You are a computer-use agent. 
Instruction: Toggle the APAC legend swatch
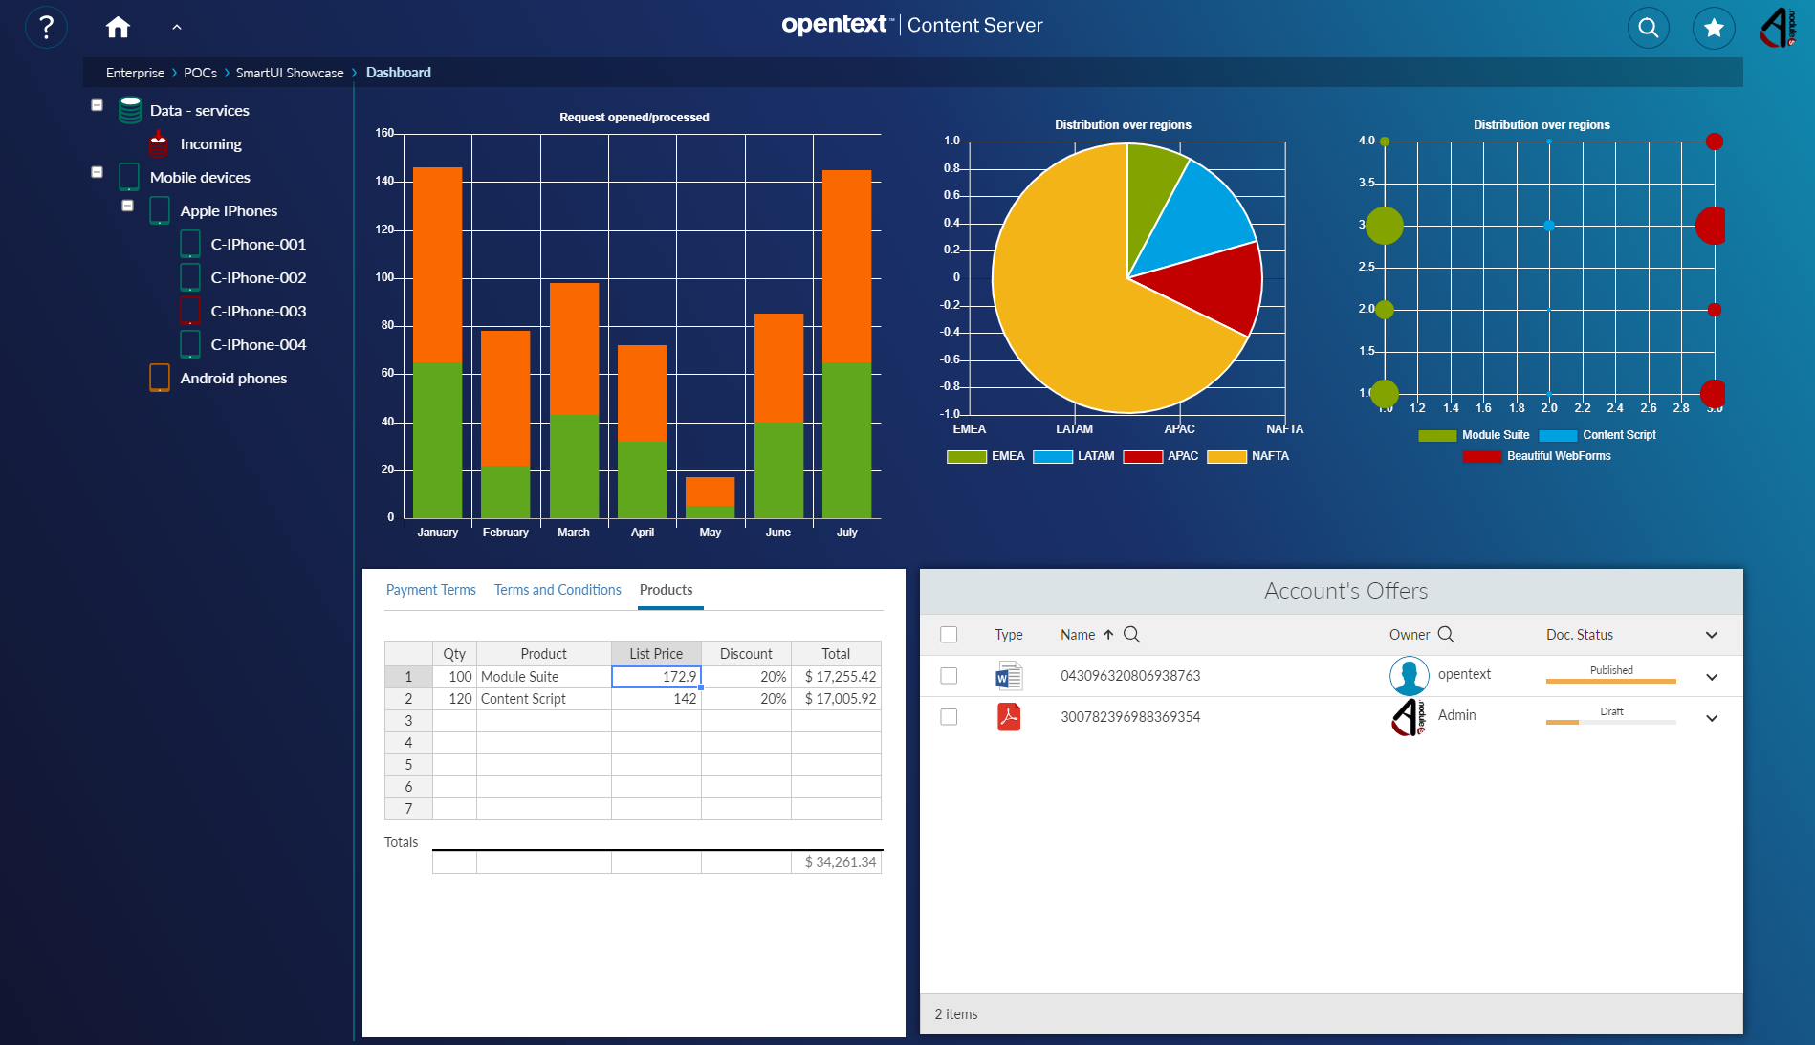click(x=1142, y=457)
